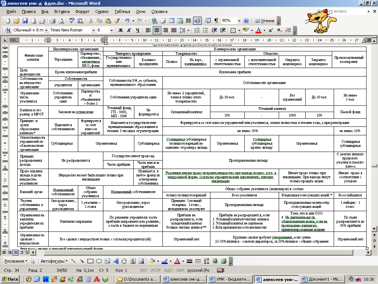Open the Формат menu

[82, 11]
